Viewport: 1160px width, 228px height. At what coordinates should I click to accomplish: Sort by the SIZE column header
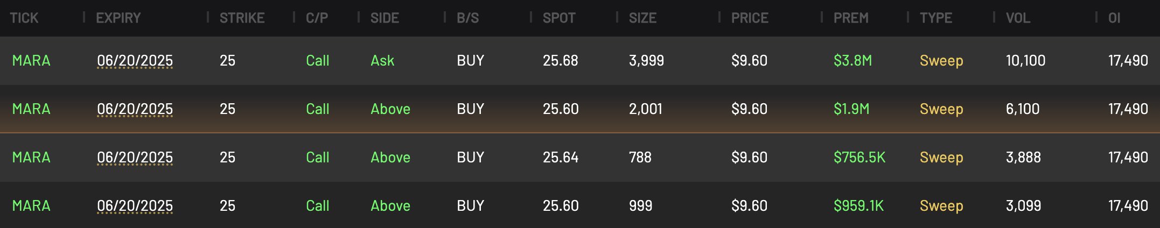click(x=642, y=18)
